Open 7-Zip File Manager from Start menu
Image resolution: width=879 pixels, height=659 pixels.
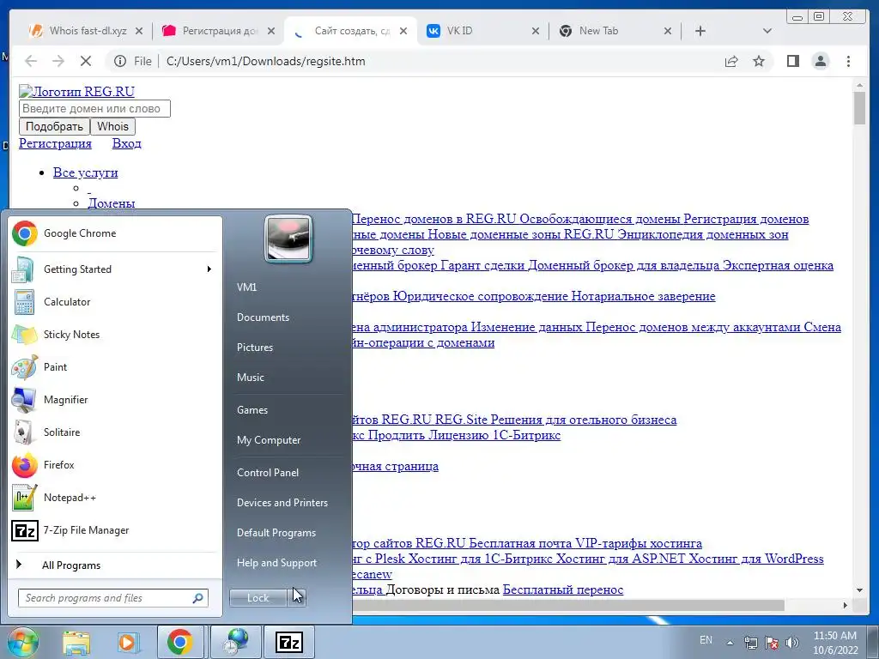(115, 530)
